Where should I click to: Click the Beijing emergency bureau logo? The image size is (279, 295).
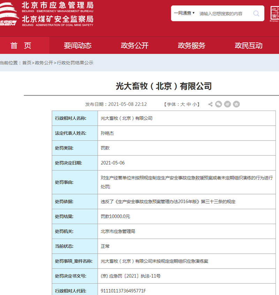pyautogui.click(x=9, y=15)
